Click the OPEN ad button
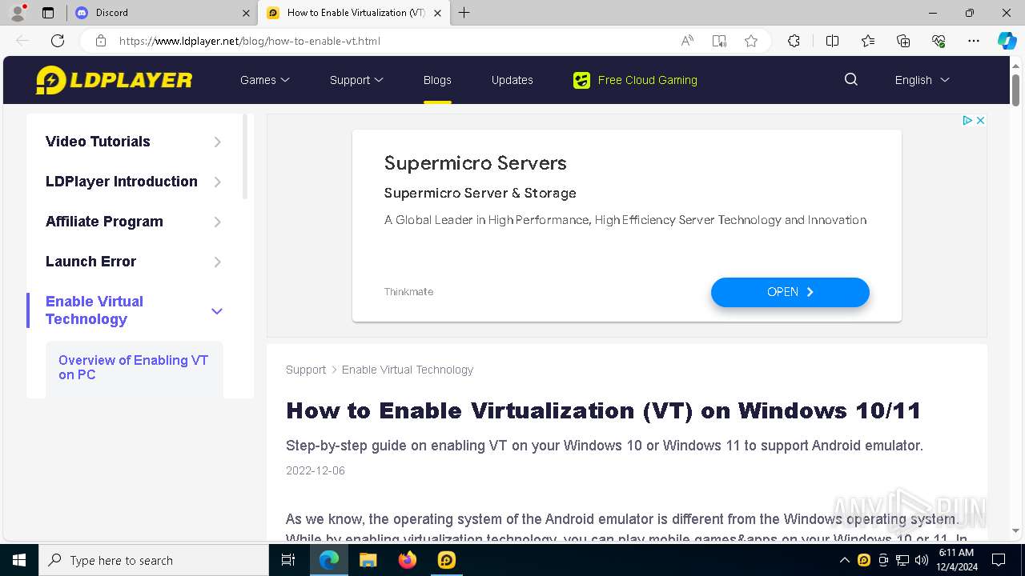 tap(790, 292)
